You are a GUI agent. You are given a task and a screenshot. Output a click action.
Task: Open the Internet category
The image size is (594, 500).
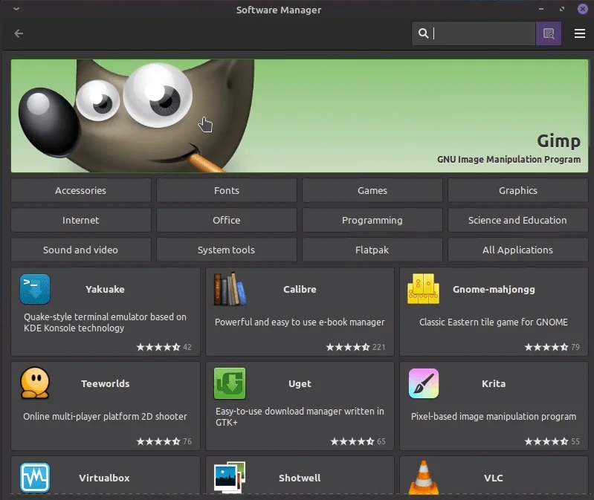pyautogui.click(x=81, y=221)
